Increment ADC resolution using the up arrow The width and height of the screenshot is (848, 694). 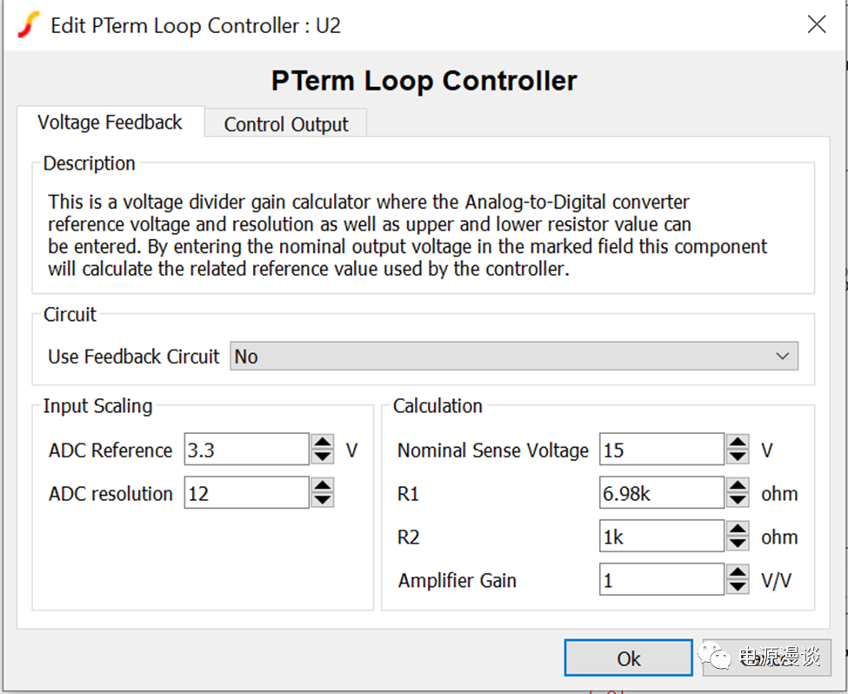pyautogui.click(x=323, y=486)
